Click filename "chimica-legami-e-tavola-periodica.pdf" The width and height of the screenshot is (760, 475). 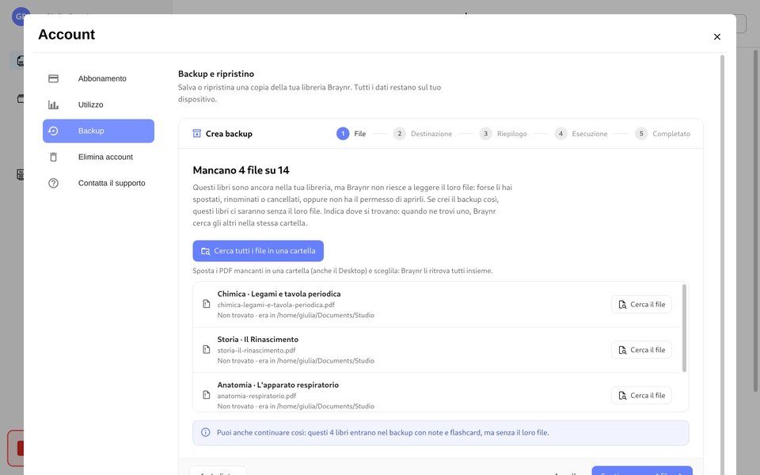pos(275,305)
